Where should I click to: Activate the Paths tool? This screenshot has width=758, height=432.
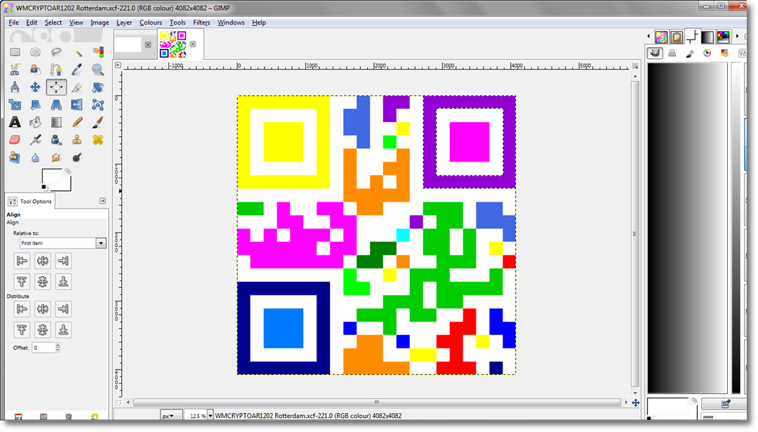56,70
